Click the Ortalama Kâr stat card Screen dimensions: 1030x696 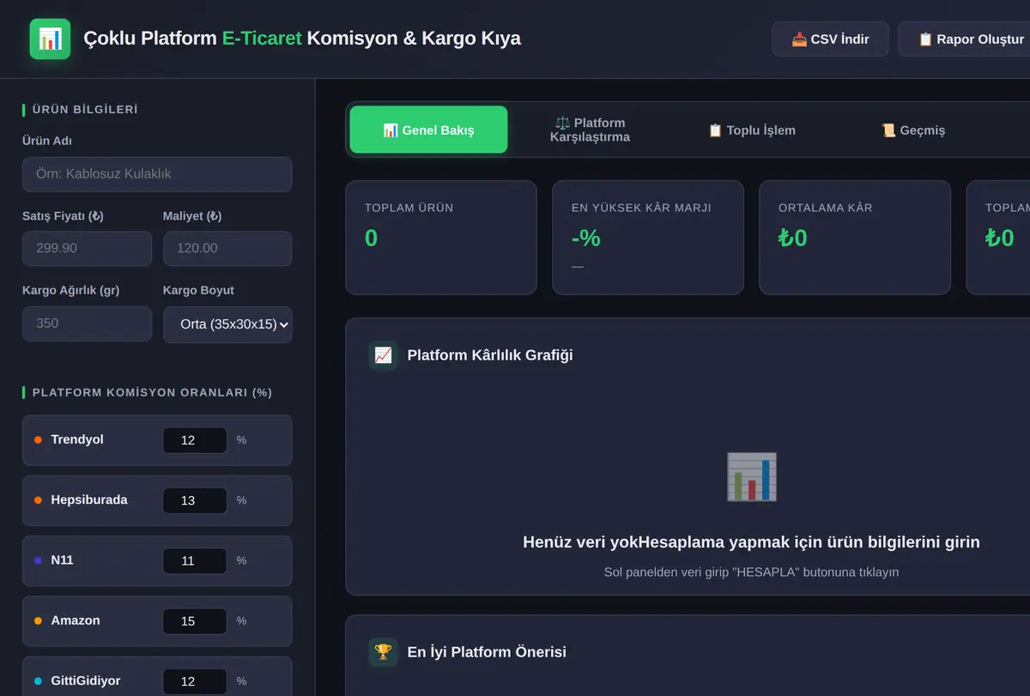click(855, 238)
